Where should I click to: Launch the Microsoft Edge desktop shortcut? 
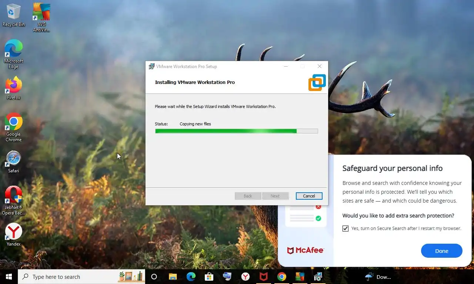tap(14, 54)
